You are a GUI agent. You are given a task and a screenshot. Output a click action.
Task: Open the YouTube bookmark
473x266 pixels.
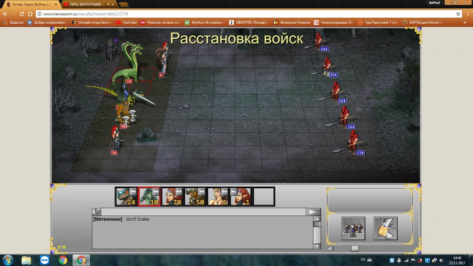[126, 22]
